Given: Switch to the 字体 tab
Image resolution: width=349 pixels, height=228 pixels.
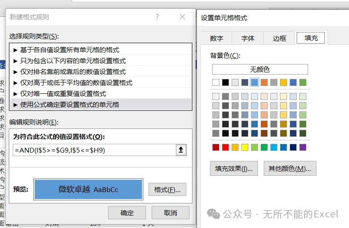Looking at the screenshot, I should point(248,38).
